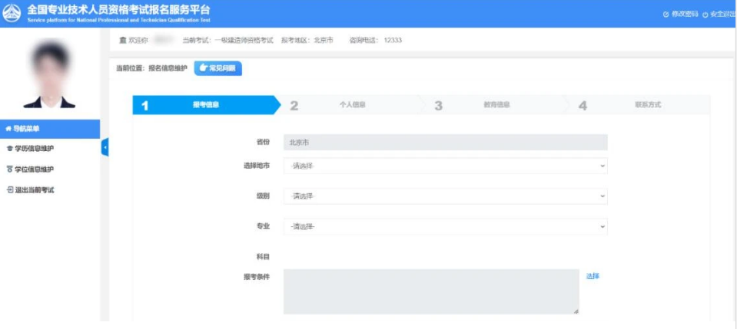The height and width of the screenshot is (329, 737).
Task: Open 学历信息维护 in the sidebar
Action: coord(33,149)
